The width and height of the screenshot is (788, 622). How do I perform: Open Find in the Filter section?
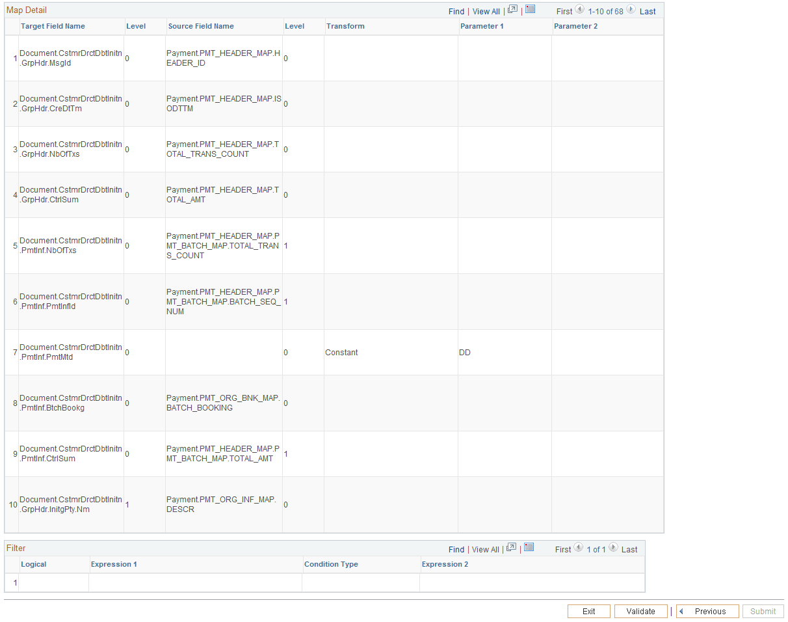coord(456,549)
